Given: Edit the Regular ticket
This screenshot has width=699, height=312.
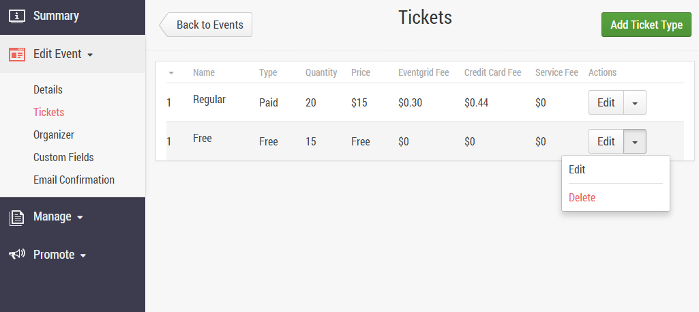Looking at the screenshot, I should [606, 103].
